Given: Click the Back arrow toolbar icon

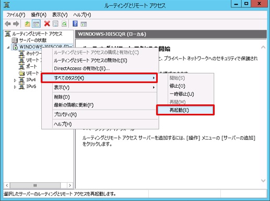Looking at the screenshot, I should coord(8,23).
